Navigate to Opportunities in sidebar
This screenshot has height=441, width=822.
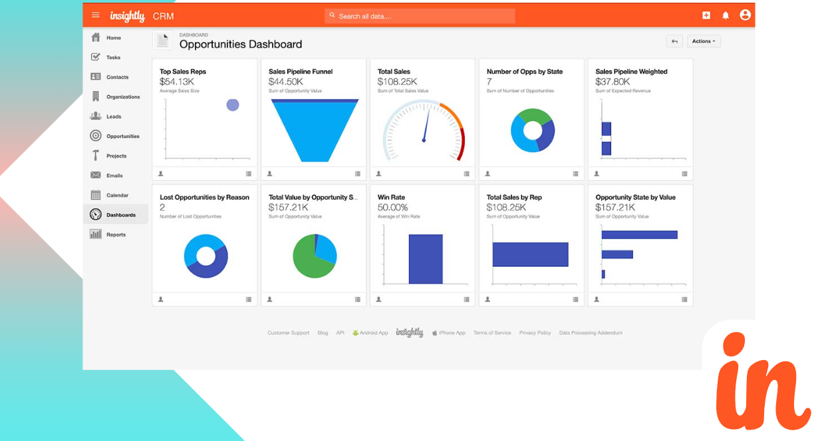[x=116, y=136]
